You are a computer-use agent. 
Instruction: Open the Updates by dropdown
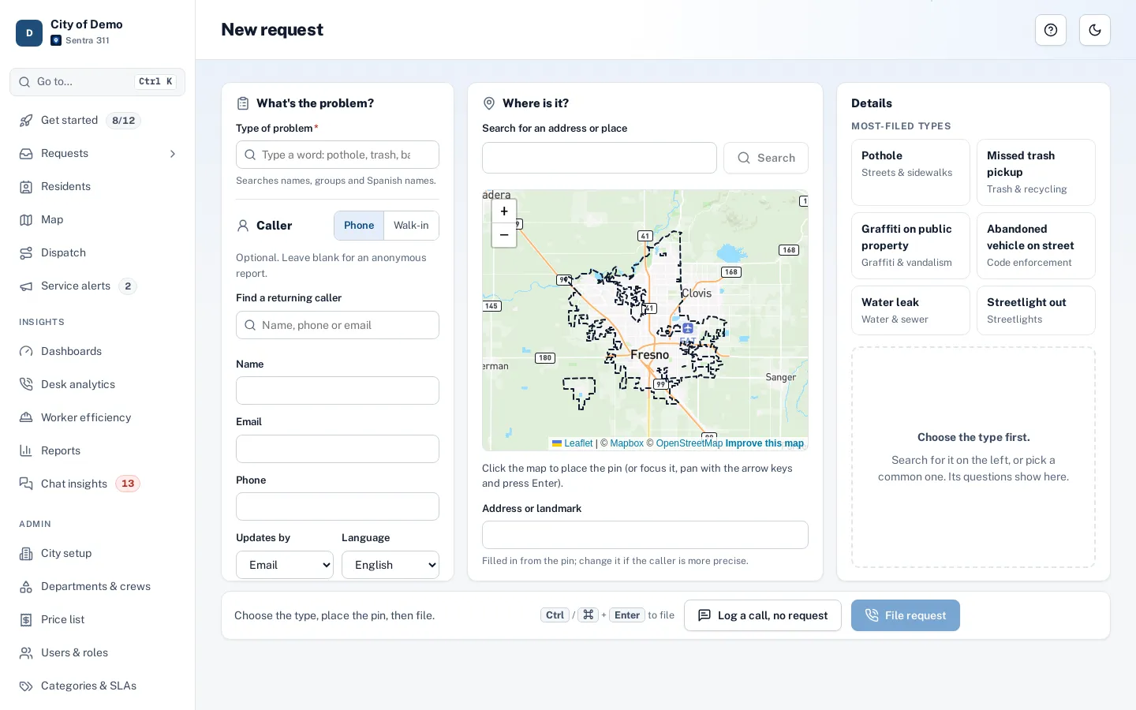(x=285, y=565)
